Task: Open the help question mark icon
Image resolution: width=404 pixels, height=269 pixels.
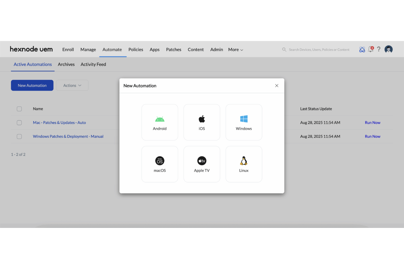Action: pos(379,49)
